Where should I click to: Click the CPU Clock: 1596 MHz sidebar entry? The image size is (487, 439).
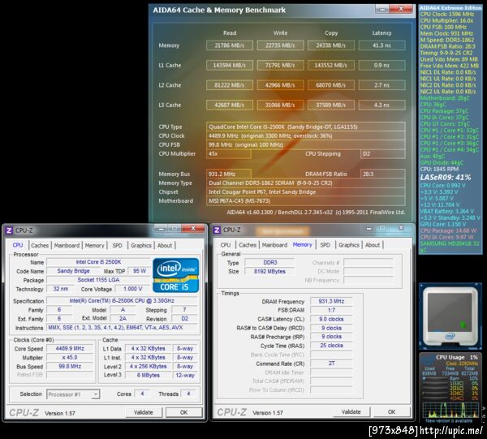coord(446,15)
